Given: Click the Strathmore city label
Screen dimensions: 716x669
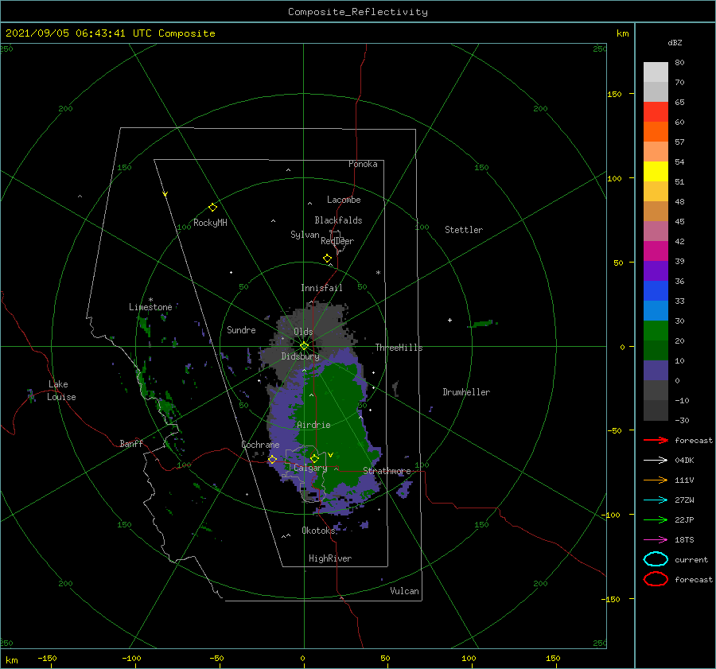Looking at the screenshot, I should [387, 471].
